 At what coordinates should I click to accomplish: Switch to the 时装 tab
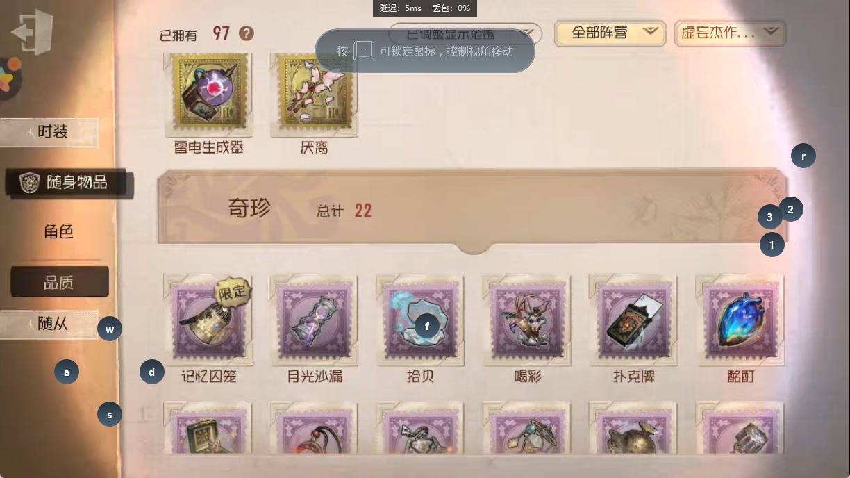[x=49, y=132]
